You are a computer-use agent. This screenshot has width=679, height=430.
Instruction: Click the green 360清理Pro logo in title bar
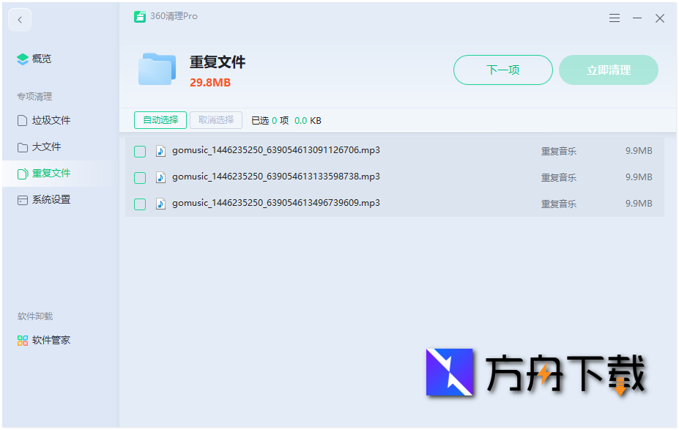pyautogui.click(x=142, y=16)
